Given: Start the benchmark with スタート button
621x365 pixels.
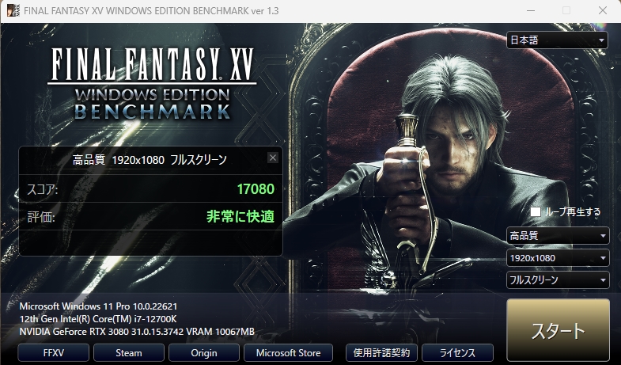Looking at the screenshot, I should pyautogui.click(x=558, y=330).
